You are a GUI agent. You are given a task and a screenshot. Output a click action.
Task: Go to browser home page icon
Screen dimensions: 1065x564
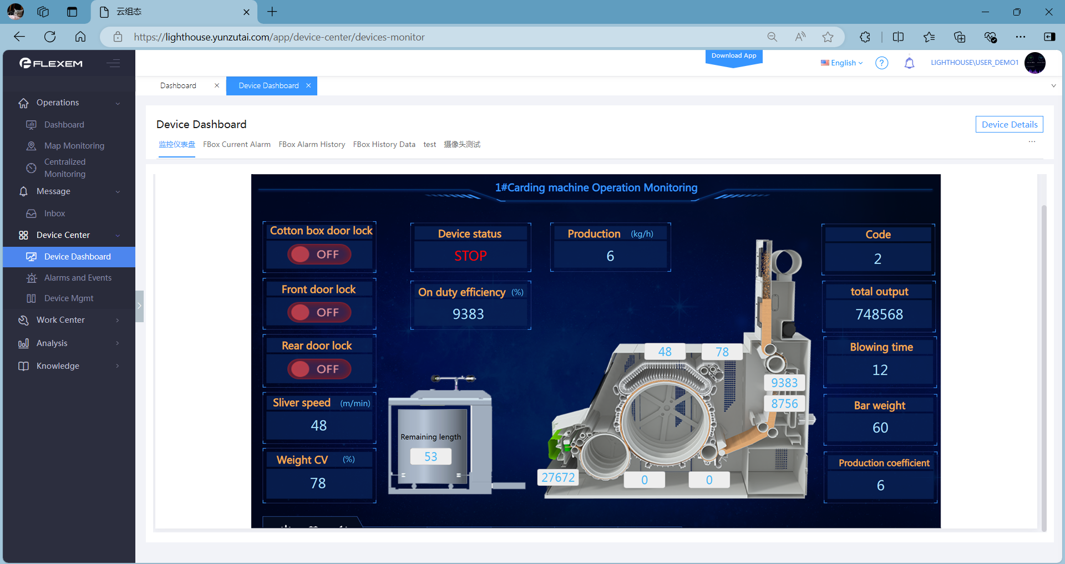tap(80, 37)
